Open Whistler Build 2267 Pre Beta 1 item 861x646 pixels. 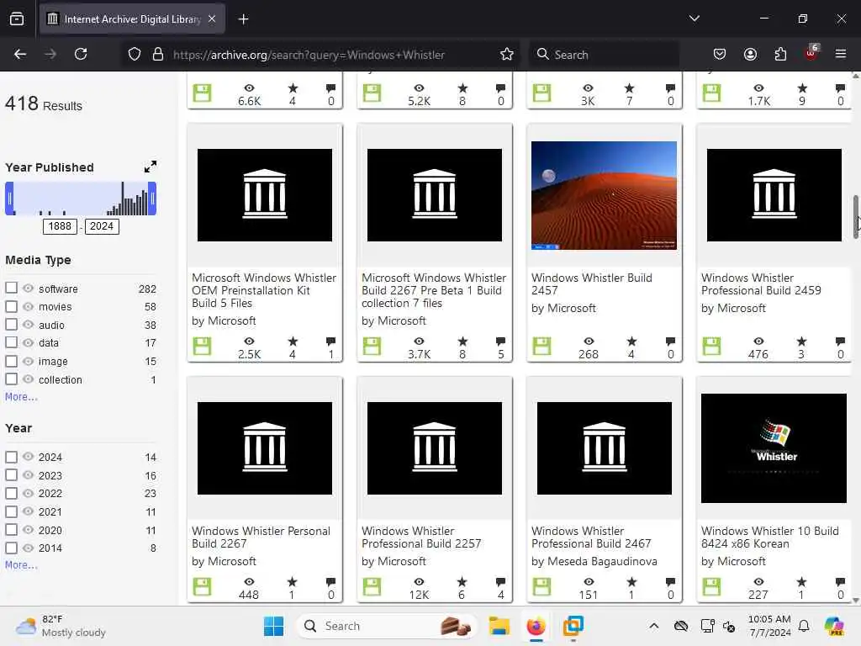coord(434,290)
